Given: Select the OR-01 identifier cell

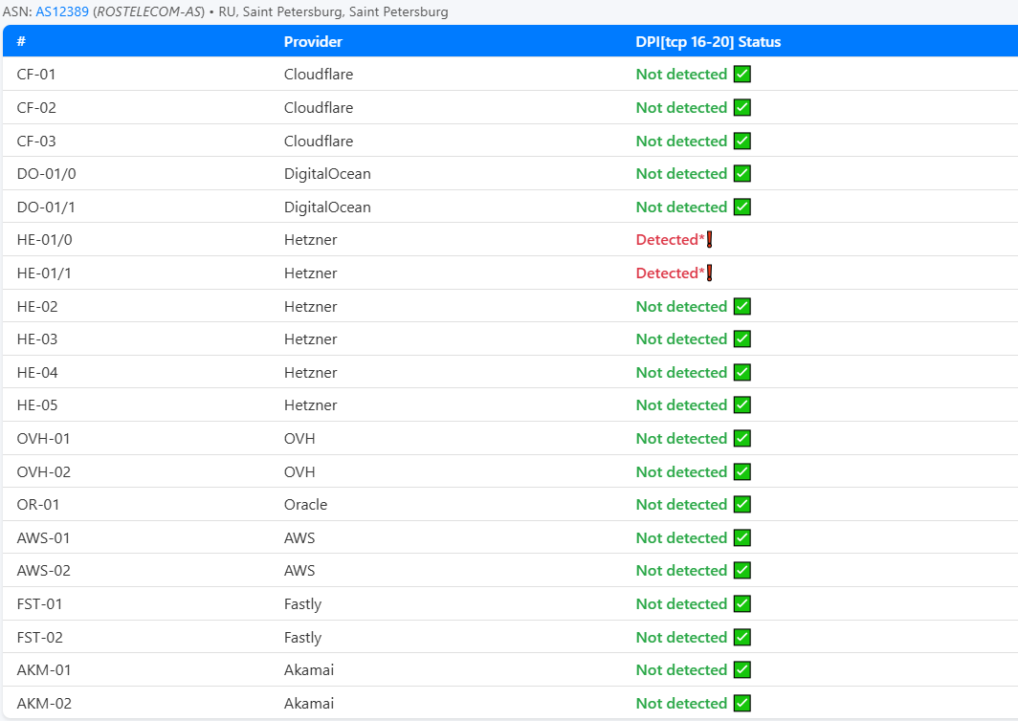Looking at the screenshot, I should tap(37, 504).
